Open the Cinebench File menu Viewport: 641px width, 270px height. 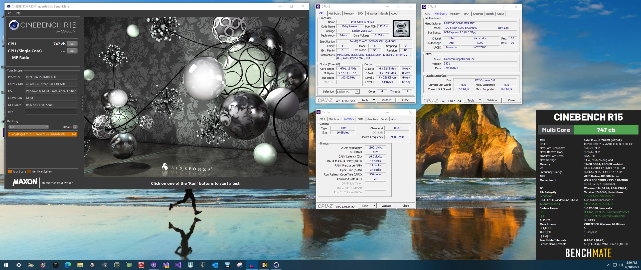9,13
